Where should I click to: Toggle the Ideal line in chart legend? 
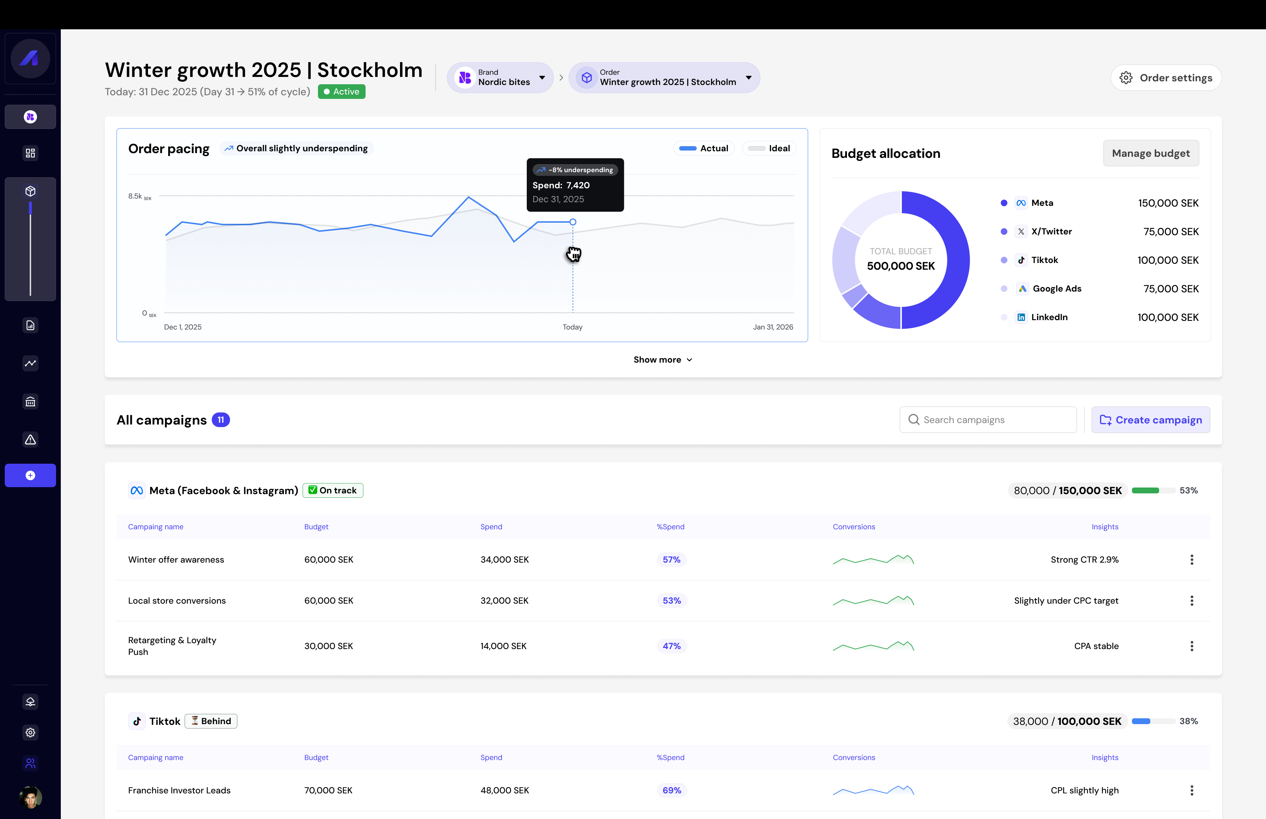(x=769, y=148)
